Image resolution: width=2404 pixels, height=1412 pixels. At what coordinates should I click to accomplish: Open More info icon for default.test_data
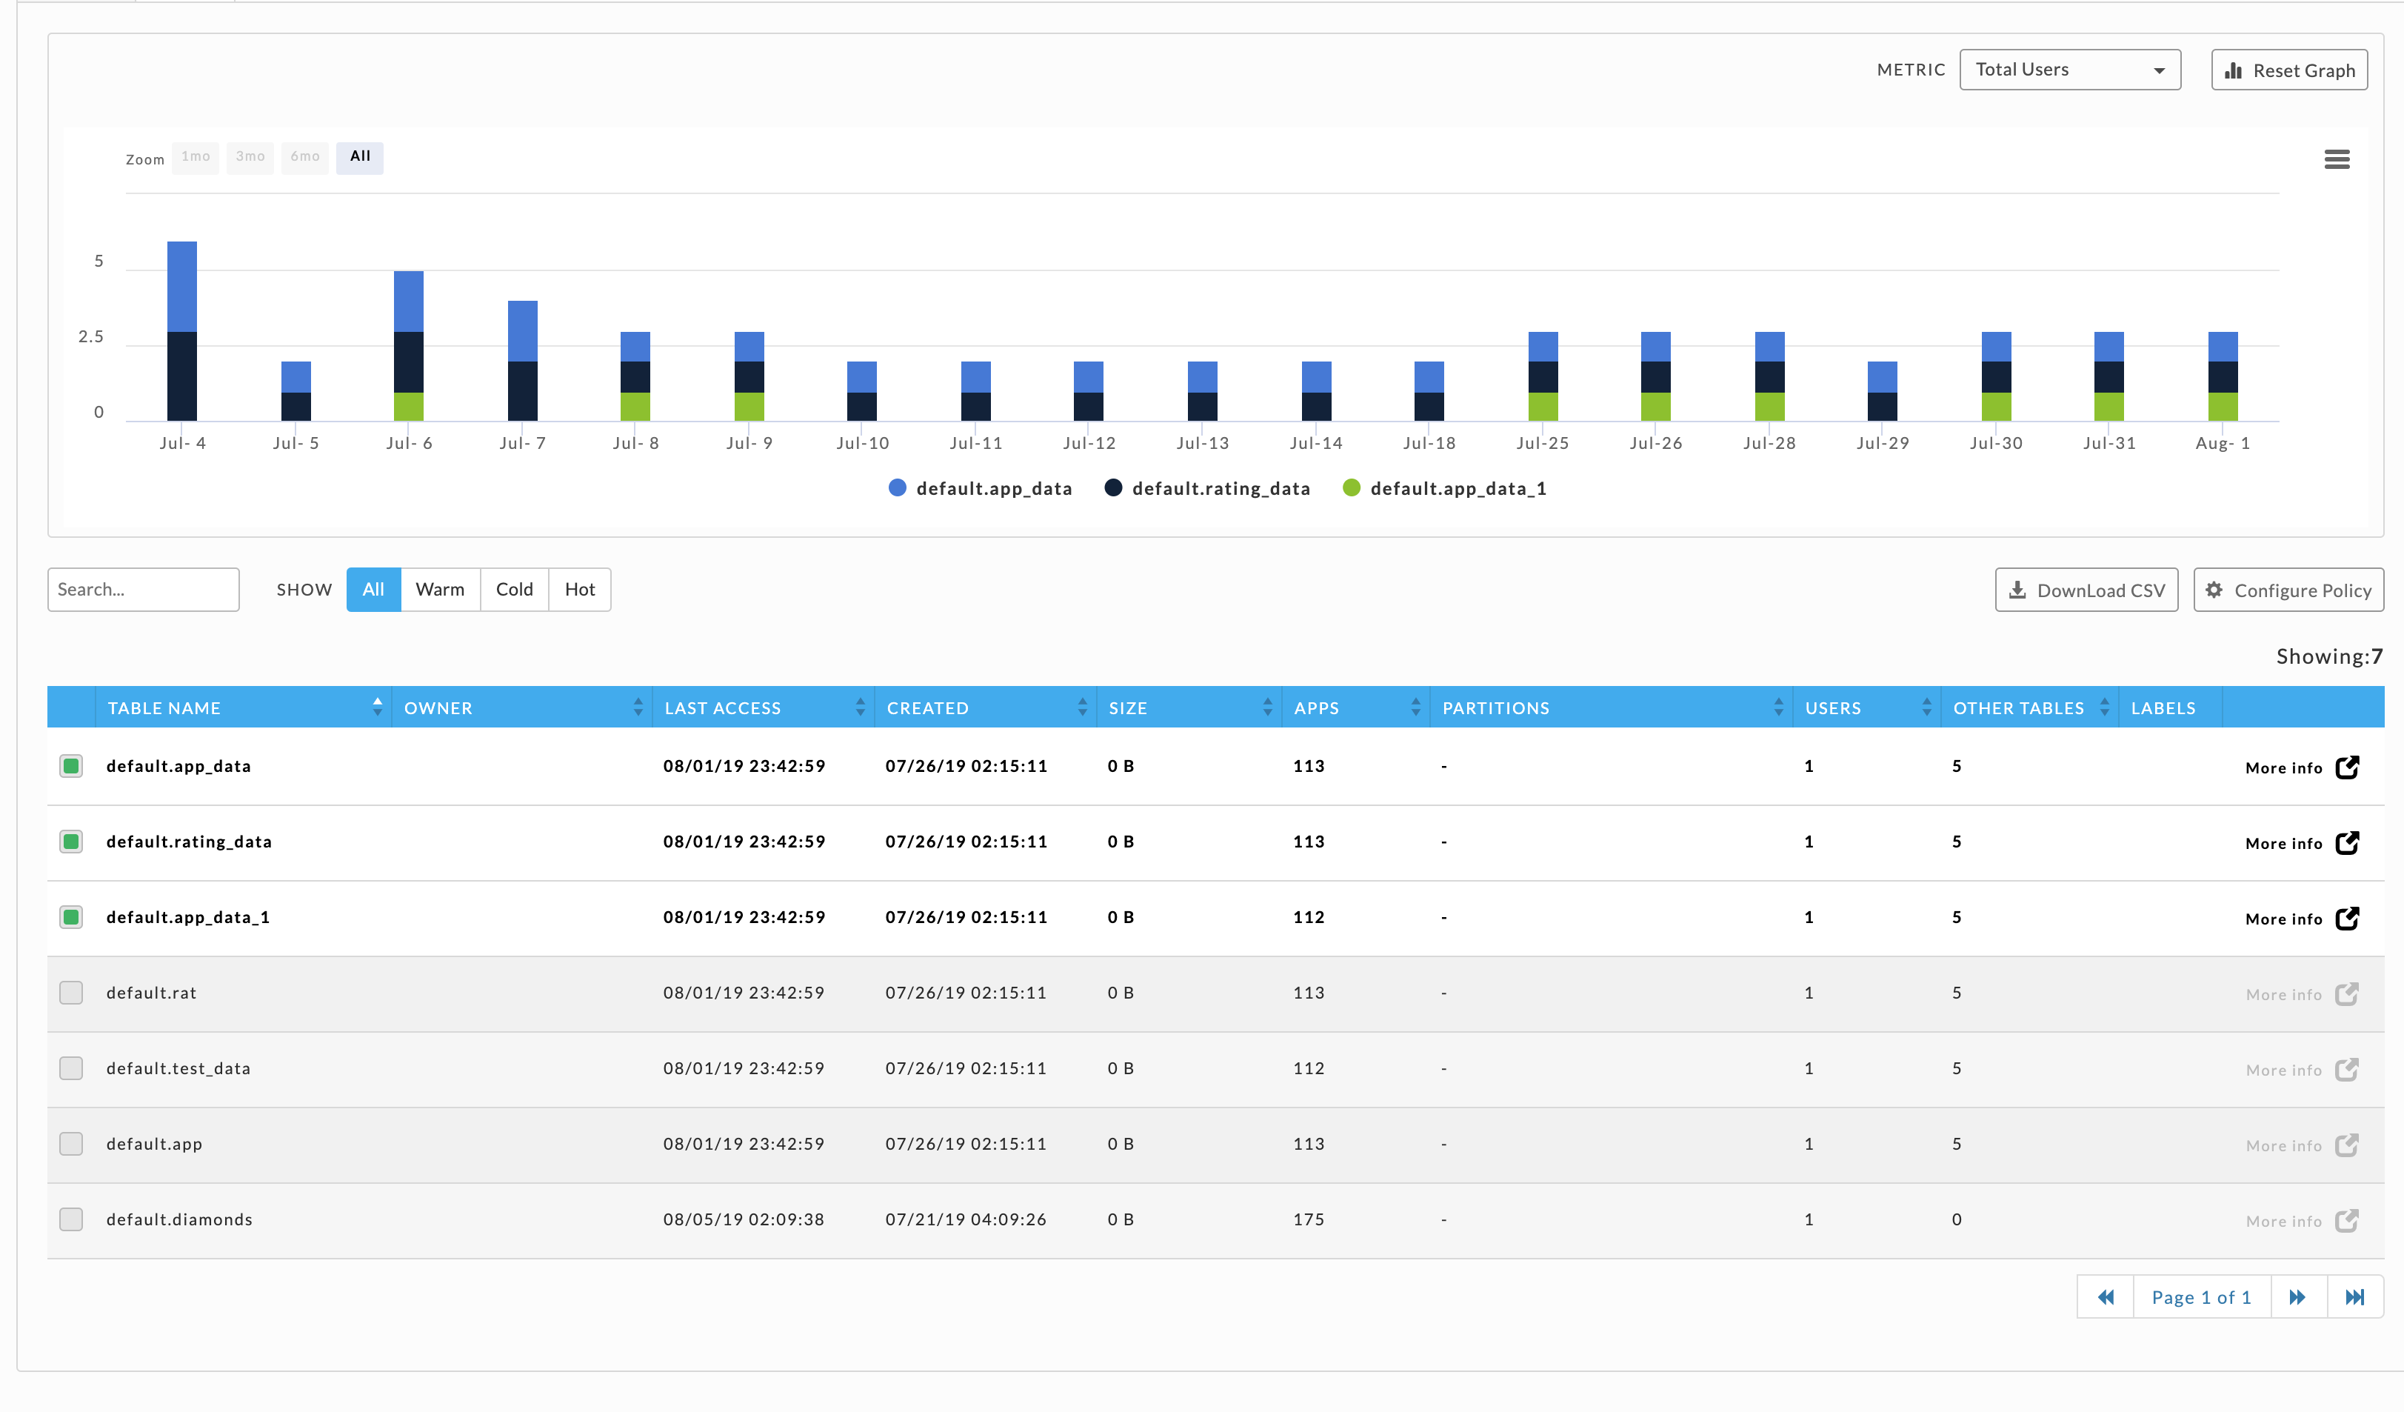[x=2347, y=1070]
